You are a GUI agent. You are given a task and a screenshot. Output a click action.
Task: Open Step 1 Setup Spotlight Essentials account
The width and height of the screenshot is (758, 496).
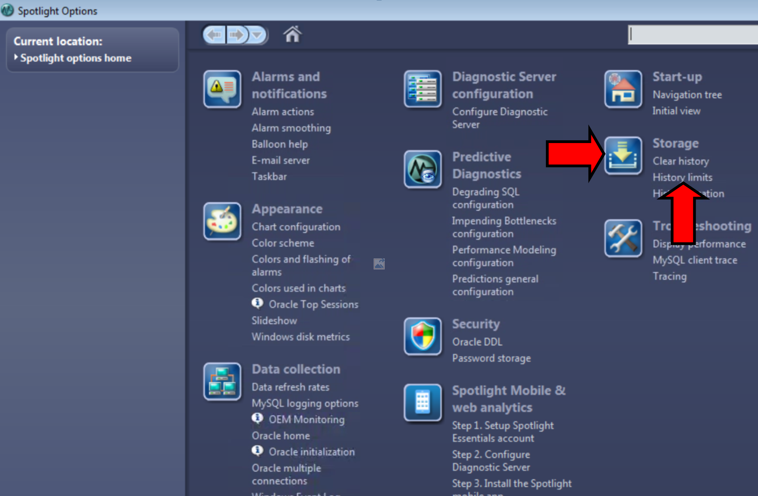503,432
